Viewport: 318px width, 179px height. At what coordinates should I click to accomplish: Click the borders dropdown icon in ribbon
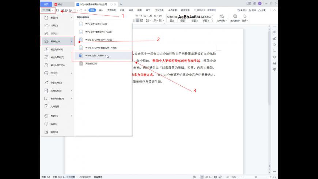[x=162, y=20]
